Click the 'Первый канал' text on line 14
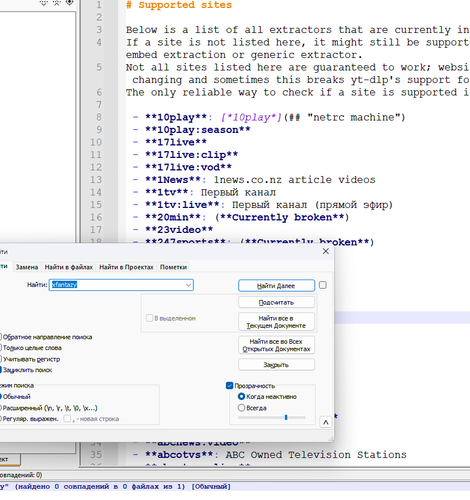470x500 pixels. (238, 192)
